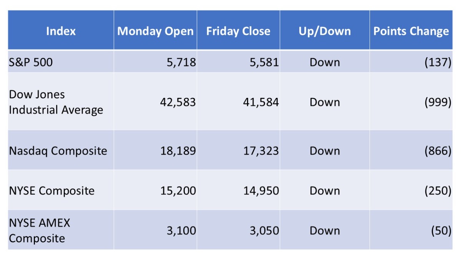Click the Dow Jones Industrial Average cell

pyautogui.click(x=56, y=102)
